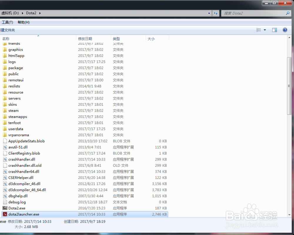Click the AppUpdateStats.blob file icon
The height and width of the screenshot is (235, 294).
[x=5, y=141]
